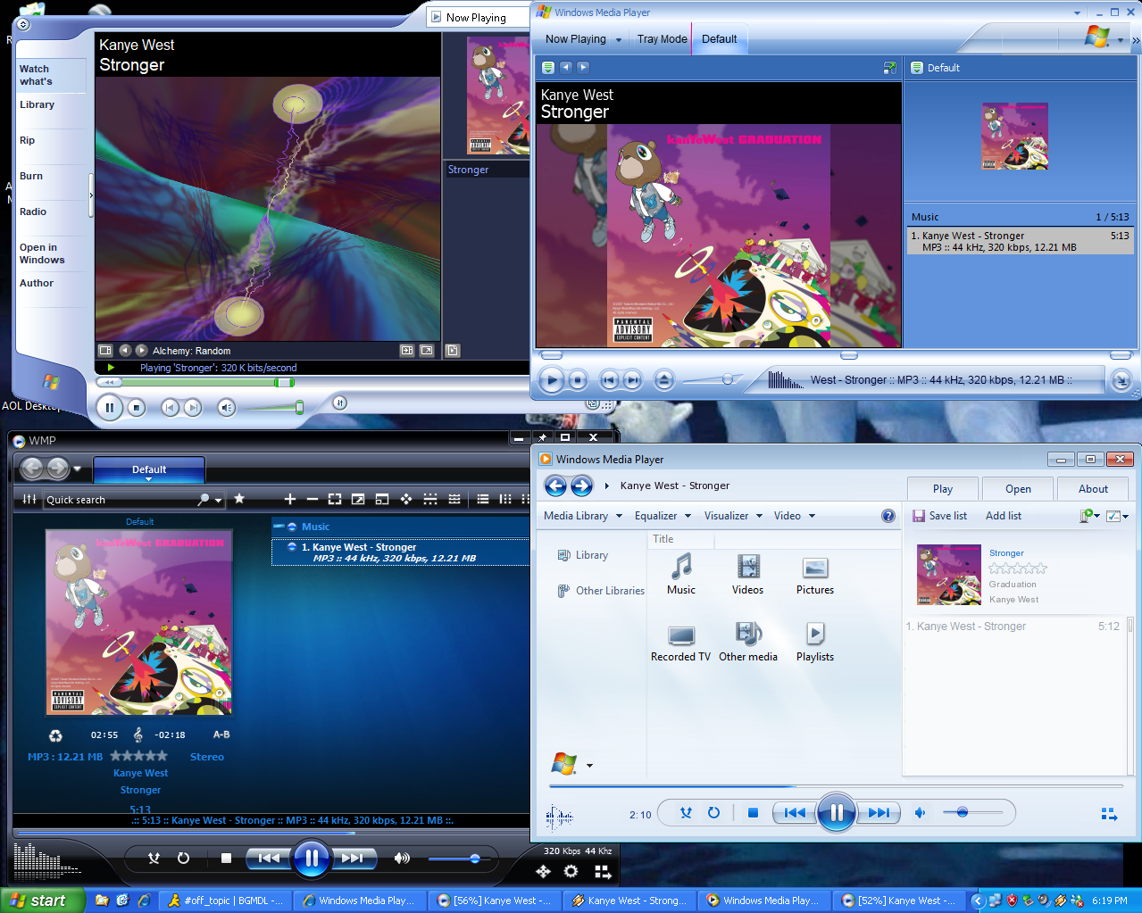
Task: Toggle repeat in the black WMP window
Action: [x=183, y=859]
